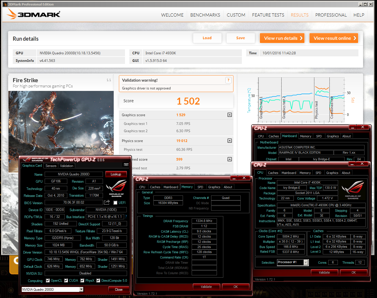Screen dimensions: 377x298
Task: Close the CPU-Z Mainboard window
Action: (362, 127)
